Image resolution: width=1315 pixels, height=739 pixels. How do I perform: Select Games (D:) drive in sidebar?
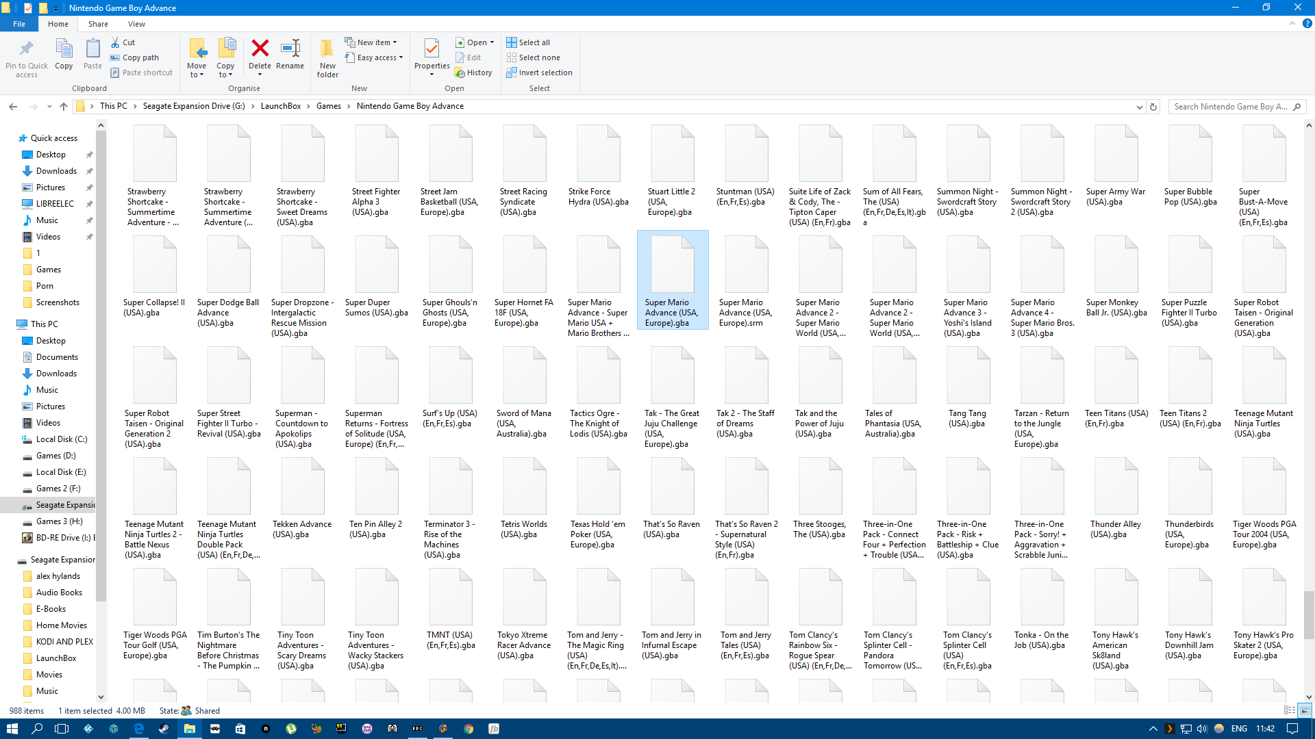click(x=55, y=456)
